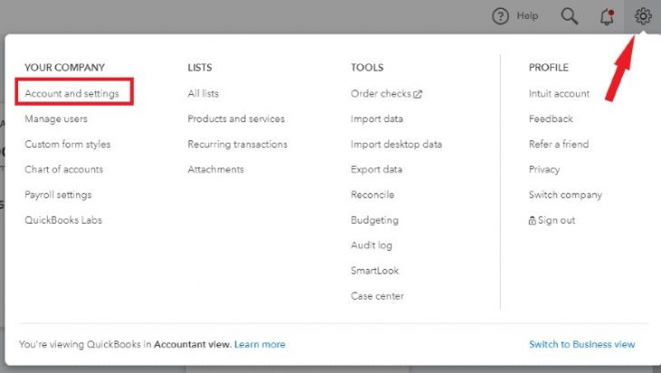This screenshot has width=661, height=373.
Task: Select Switch company
Action: [565, 195]
